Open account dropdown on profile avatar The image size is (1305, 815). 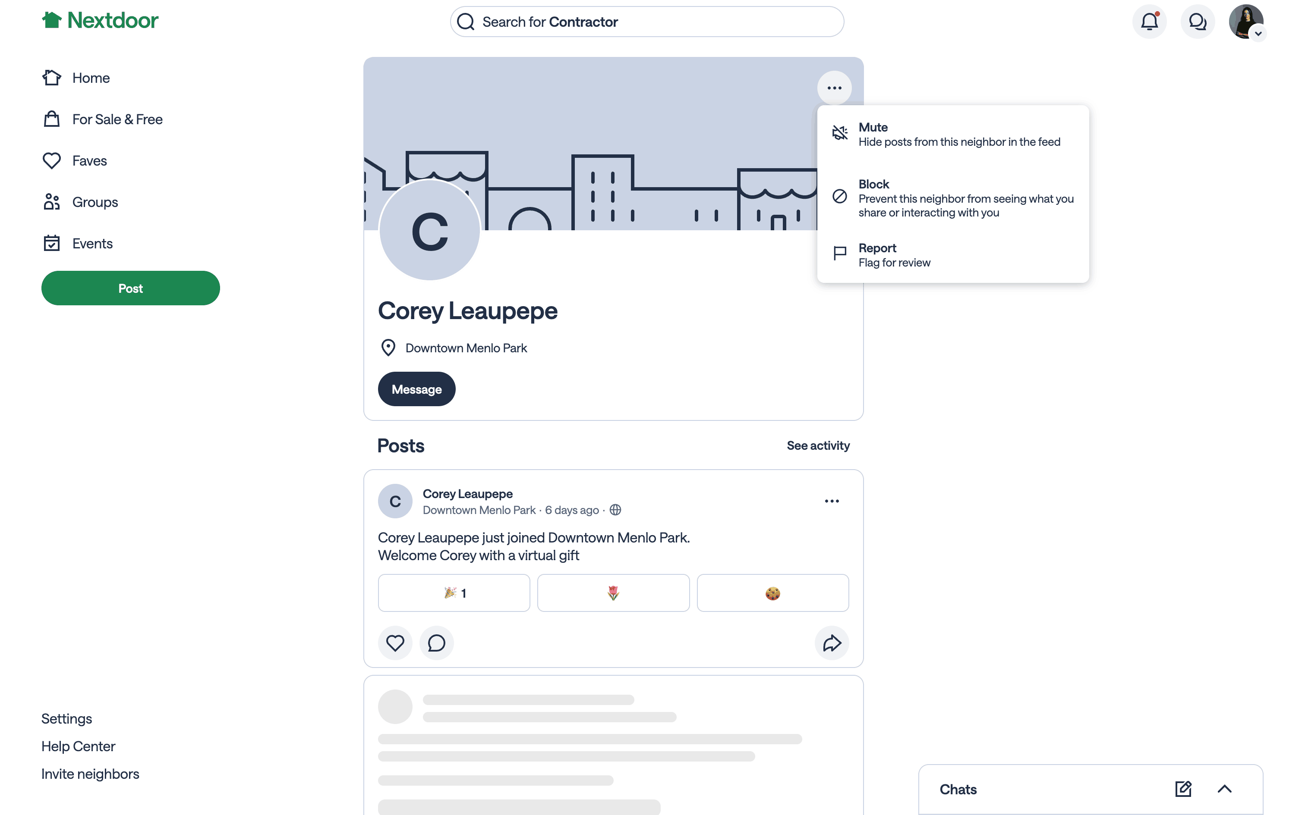[x=1258, y=34]
